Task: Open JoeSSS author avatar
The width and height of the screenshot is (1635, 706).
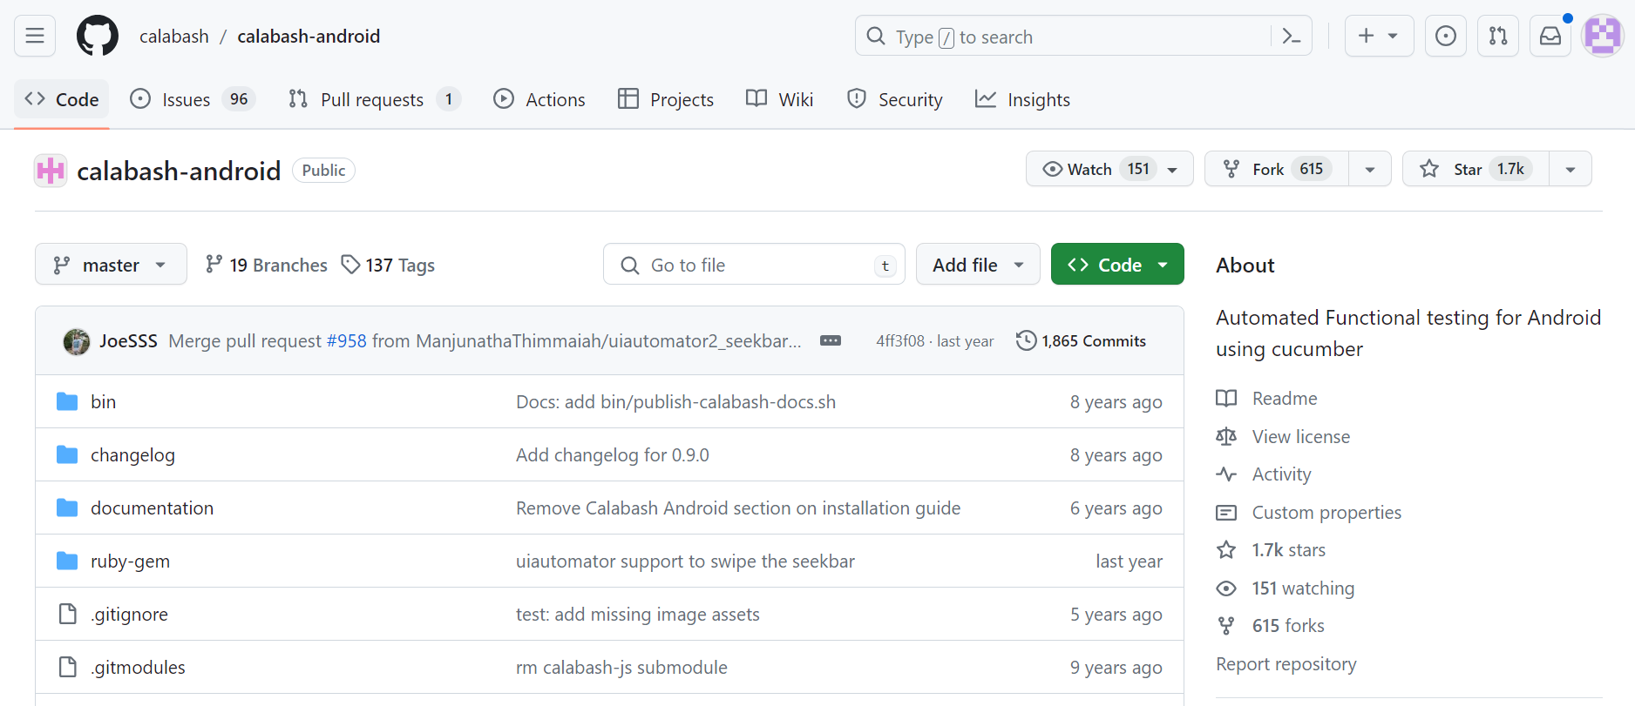Action: [x=77, y=341]
